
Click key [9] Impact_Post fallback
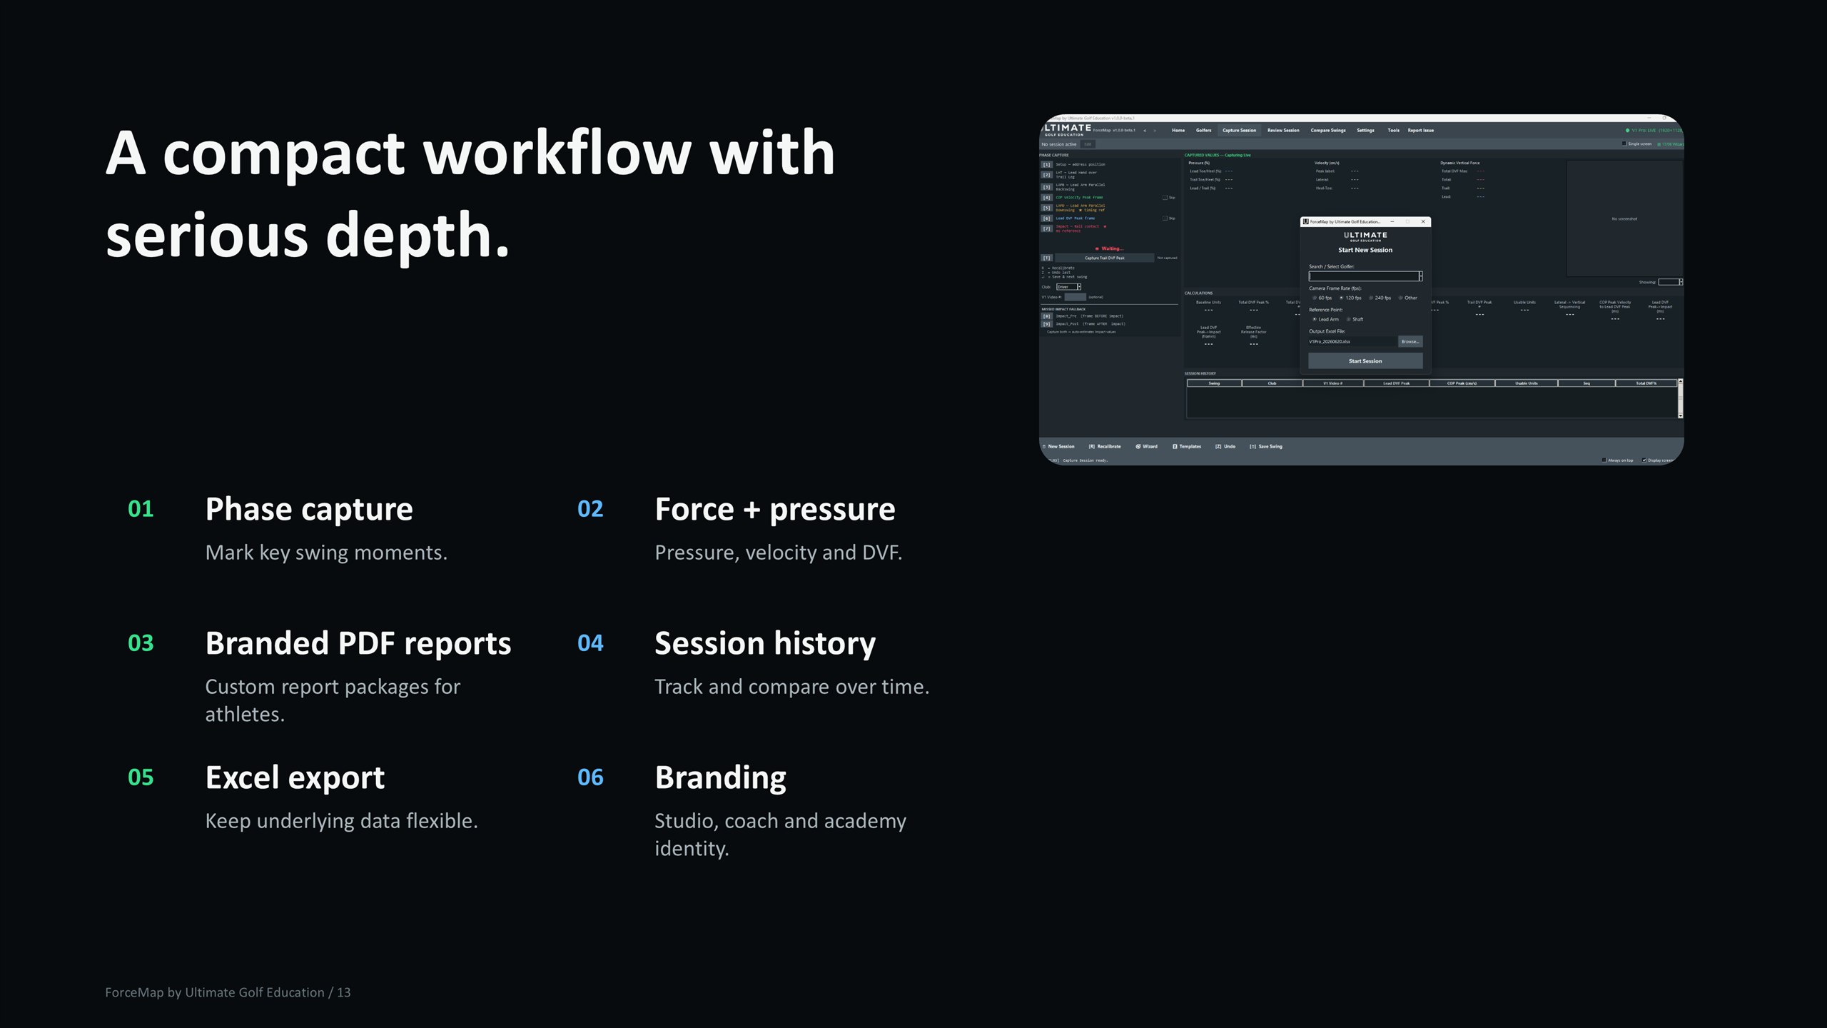[1046, 324]
